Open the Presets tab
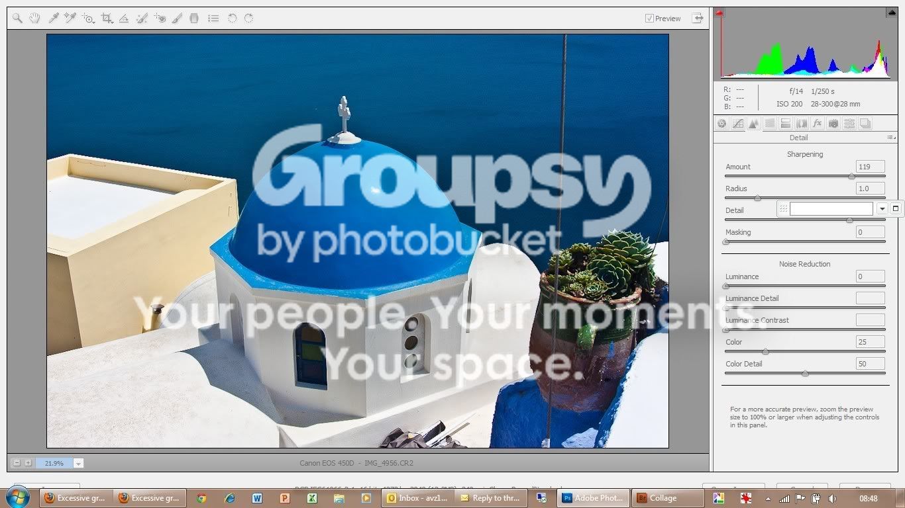This screenshot has height=508, width=905. point(849,124)
